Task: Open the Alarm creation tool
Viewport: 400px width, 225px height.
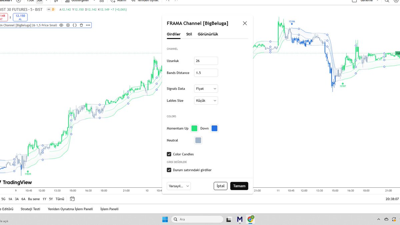Action: pos(119,1)
